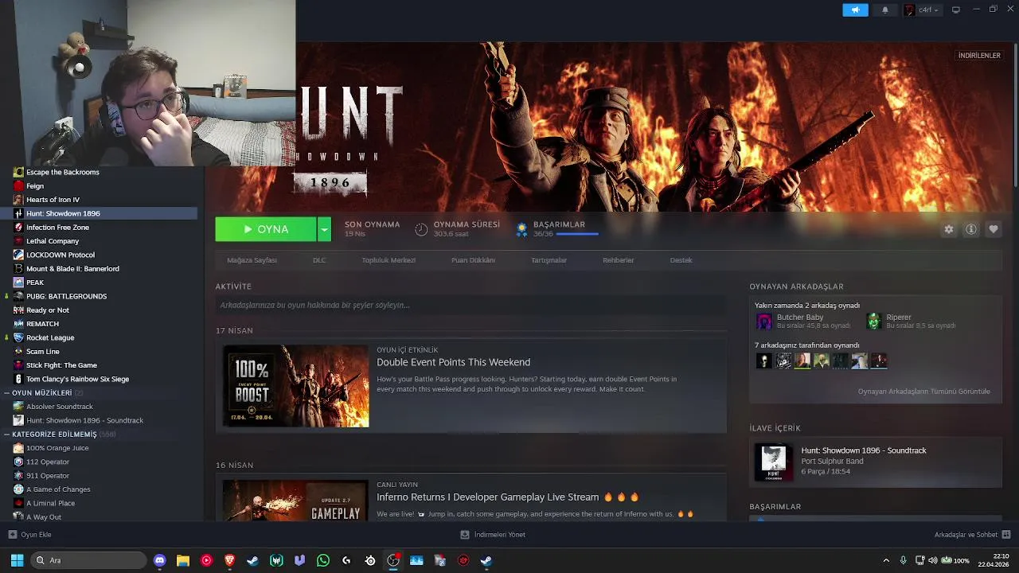Open the DLC tab
The height and width of the screenshot is (573, 1019).
[319, 260]
